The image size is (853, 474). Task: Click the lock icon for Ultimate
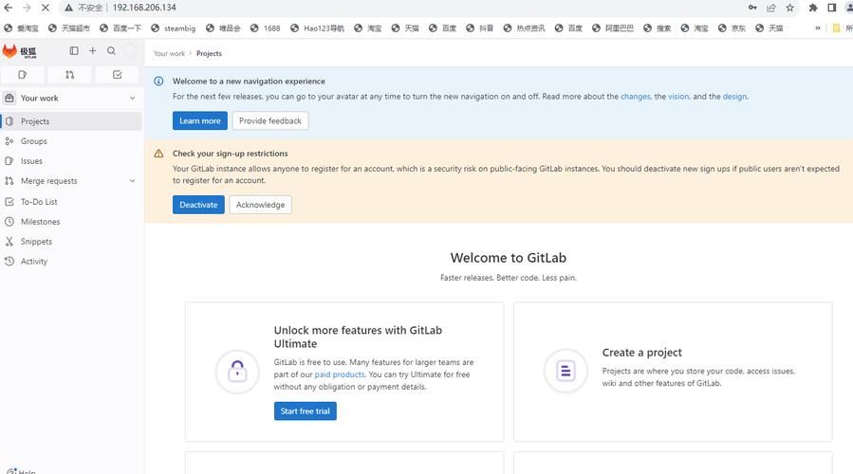[237, 372]
